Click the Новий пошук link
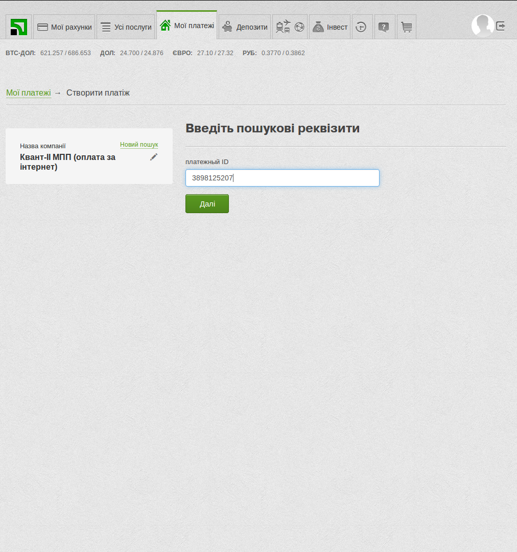The image size is (517, 552). (139, 145)
